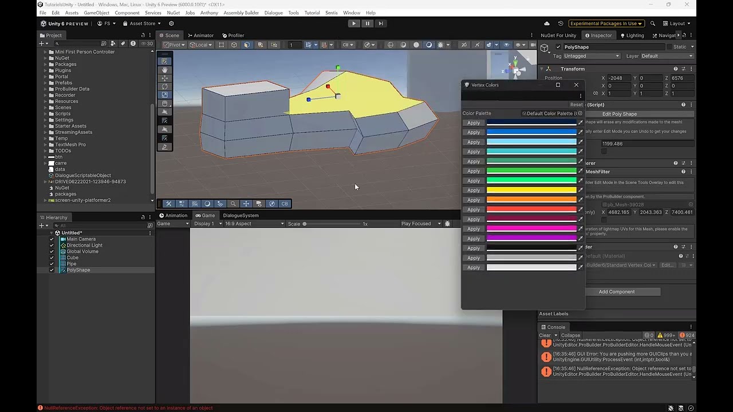Apply the yellow vertex color

pyautogui.click(x=474, y=191)
